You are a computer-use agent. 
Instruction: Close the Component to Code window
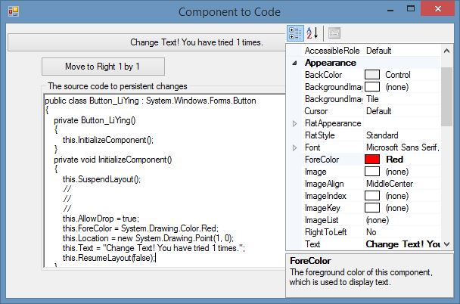click(x=438, y=9)
